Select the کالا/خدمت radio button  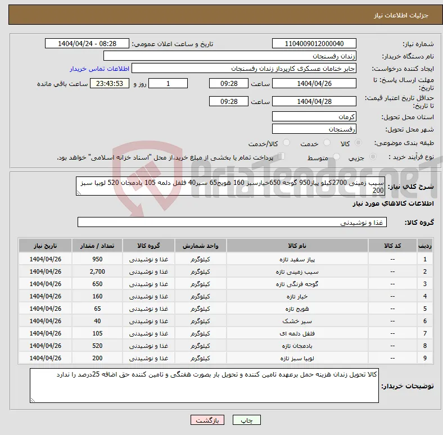coord(287,143)
